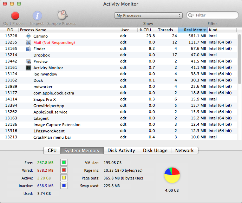The width and height of the screenshot is (242, 203).
Task: Click the Free 267.8 MB value
Action: point(45,163)
